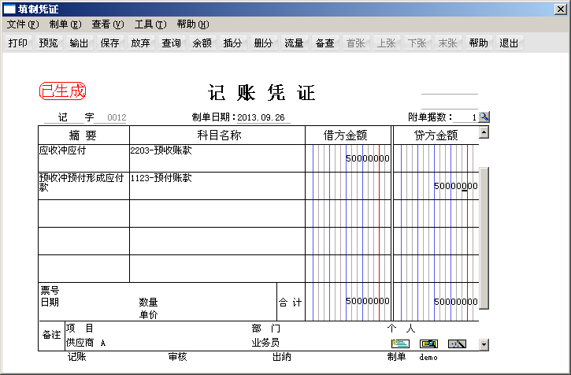Click voucher number 0012
The height and width of the screenshot is (375, 571).
[117, 117]
